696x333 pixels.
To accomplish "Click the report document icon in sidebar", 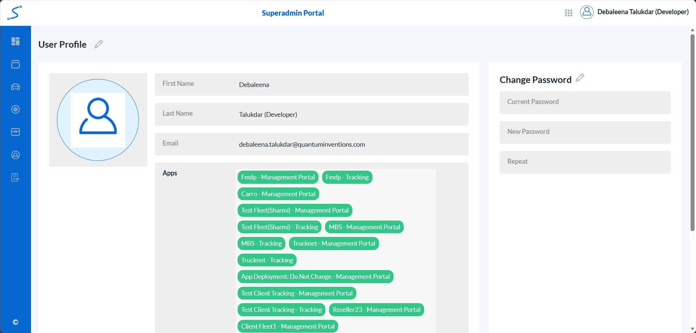I will pos(15,178).
